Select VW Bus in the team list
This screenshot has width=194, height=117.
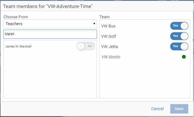[108, 26]
